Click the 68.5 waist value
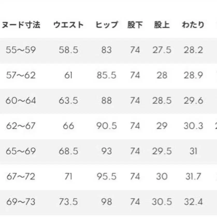This screenshot has height=217, width=217. [x=68, y=151]
